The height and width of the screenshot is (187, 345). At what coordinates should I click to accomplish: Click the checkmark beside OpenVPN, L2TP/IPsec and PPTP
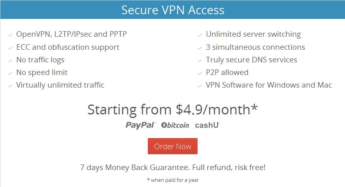(x=10, y=35)
